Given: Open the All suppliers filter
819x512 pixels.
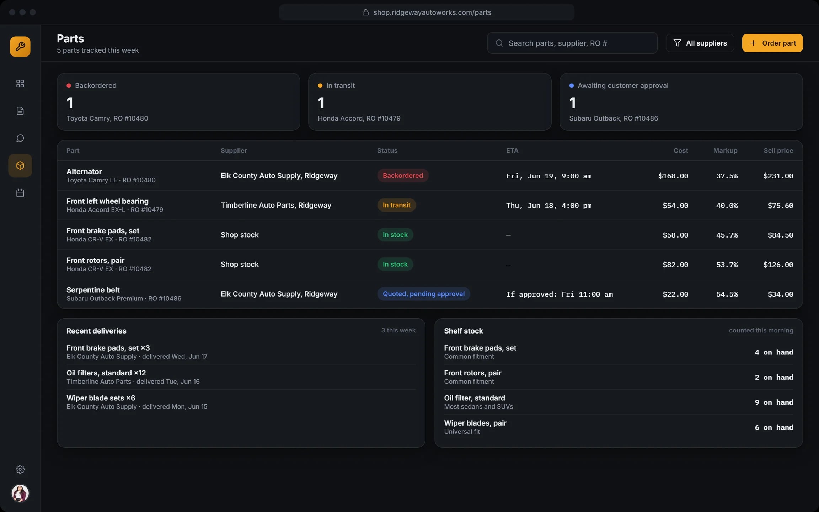Looking at the screenshot, I should tap(700, 43).
